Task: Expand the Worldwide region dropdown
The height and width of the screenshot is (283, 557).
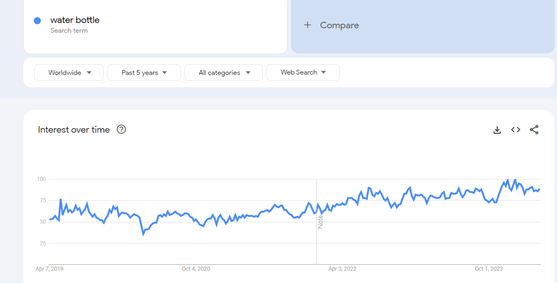Action: pos(69,72)
